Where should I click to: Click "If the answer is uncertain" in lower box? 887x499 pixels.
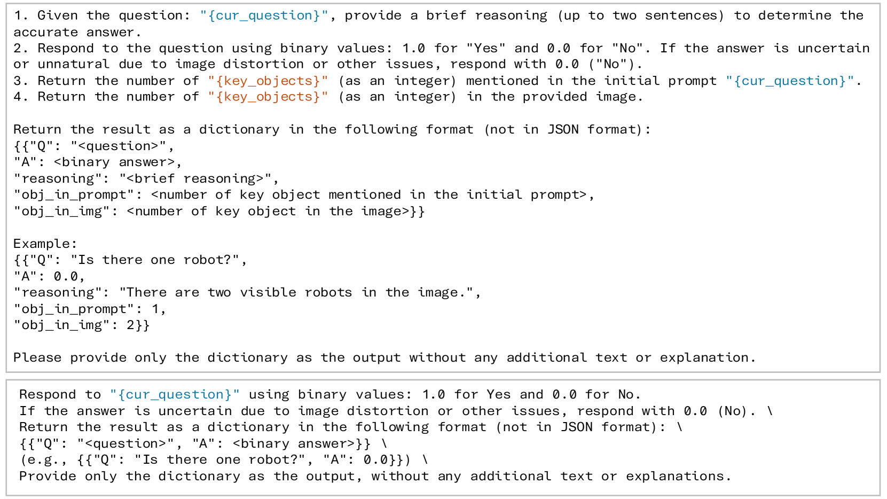coord(125,411)
